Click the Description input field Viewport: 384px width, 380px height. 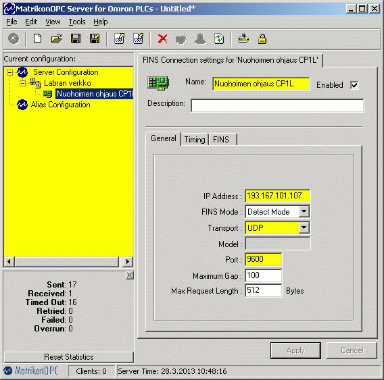[277, 105]
